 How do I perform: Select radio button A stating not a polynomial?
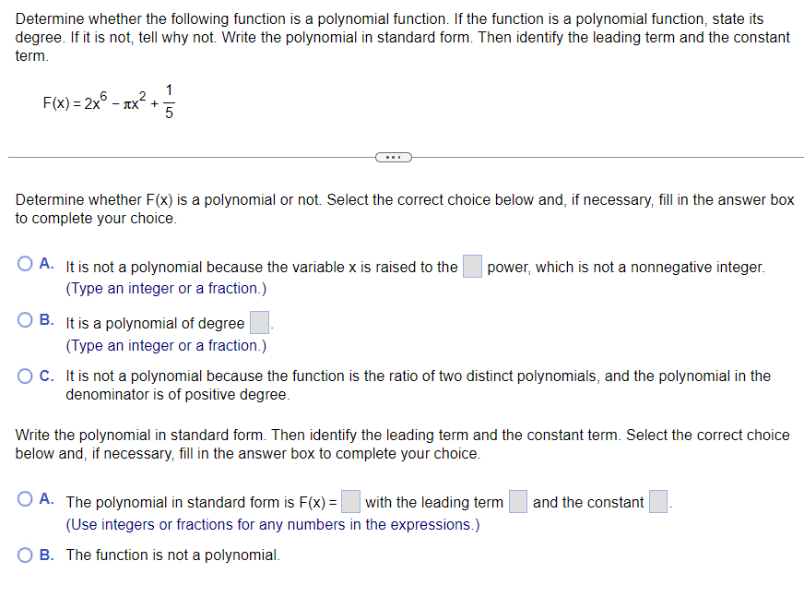coord(24,265)
